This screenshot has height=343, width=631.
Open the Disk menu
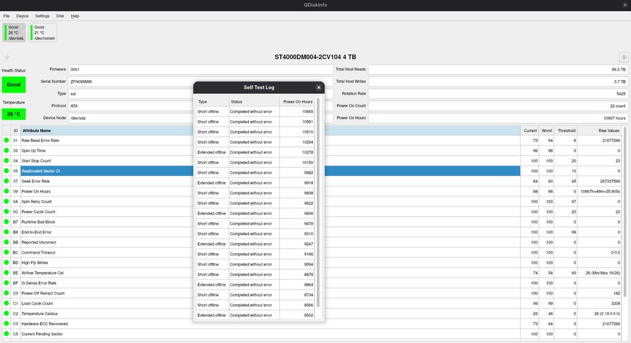click(x=60, y=16)
